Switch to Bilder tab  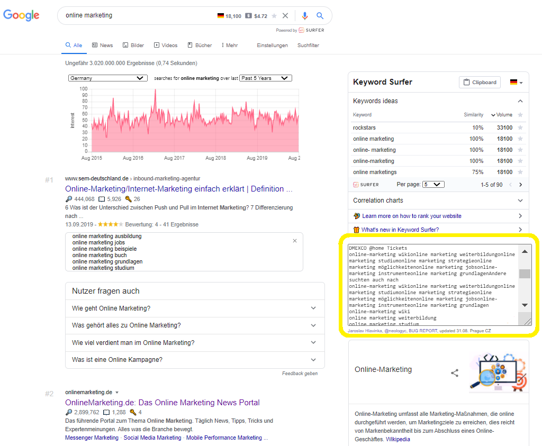[x=133, y=45]
